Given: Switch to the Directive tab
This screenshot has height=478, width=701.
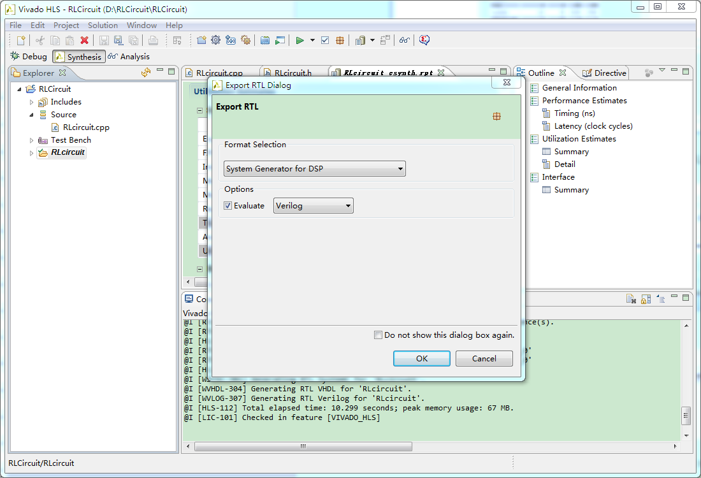Looking at the screenshot, I should (x=604, y=73).
